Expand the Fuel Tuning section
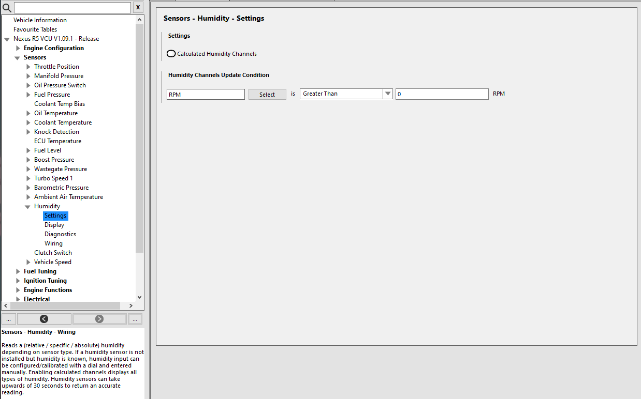This screenshot has height=399, width=641. (18, 271)
